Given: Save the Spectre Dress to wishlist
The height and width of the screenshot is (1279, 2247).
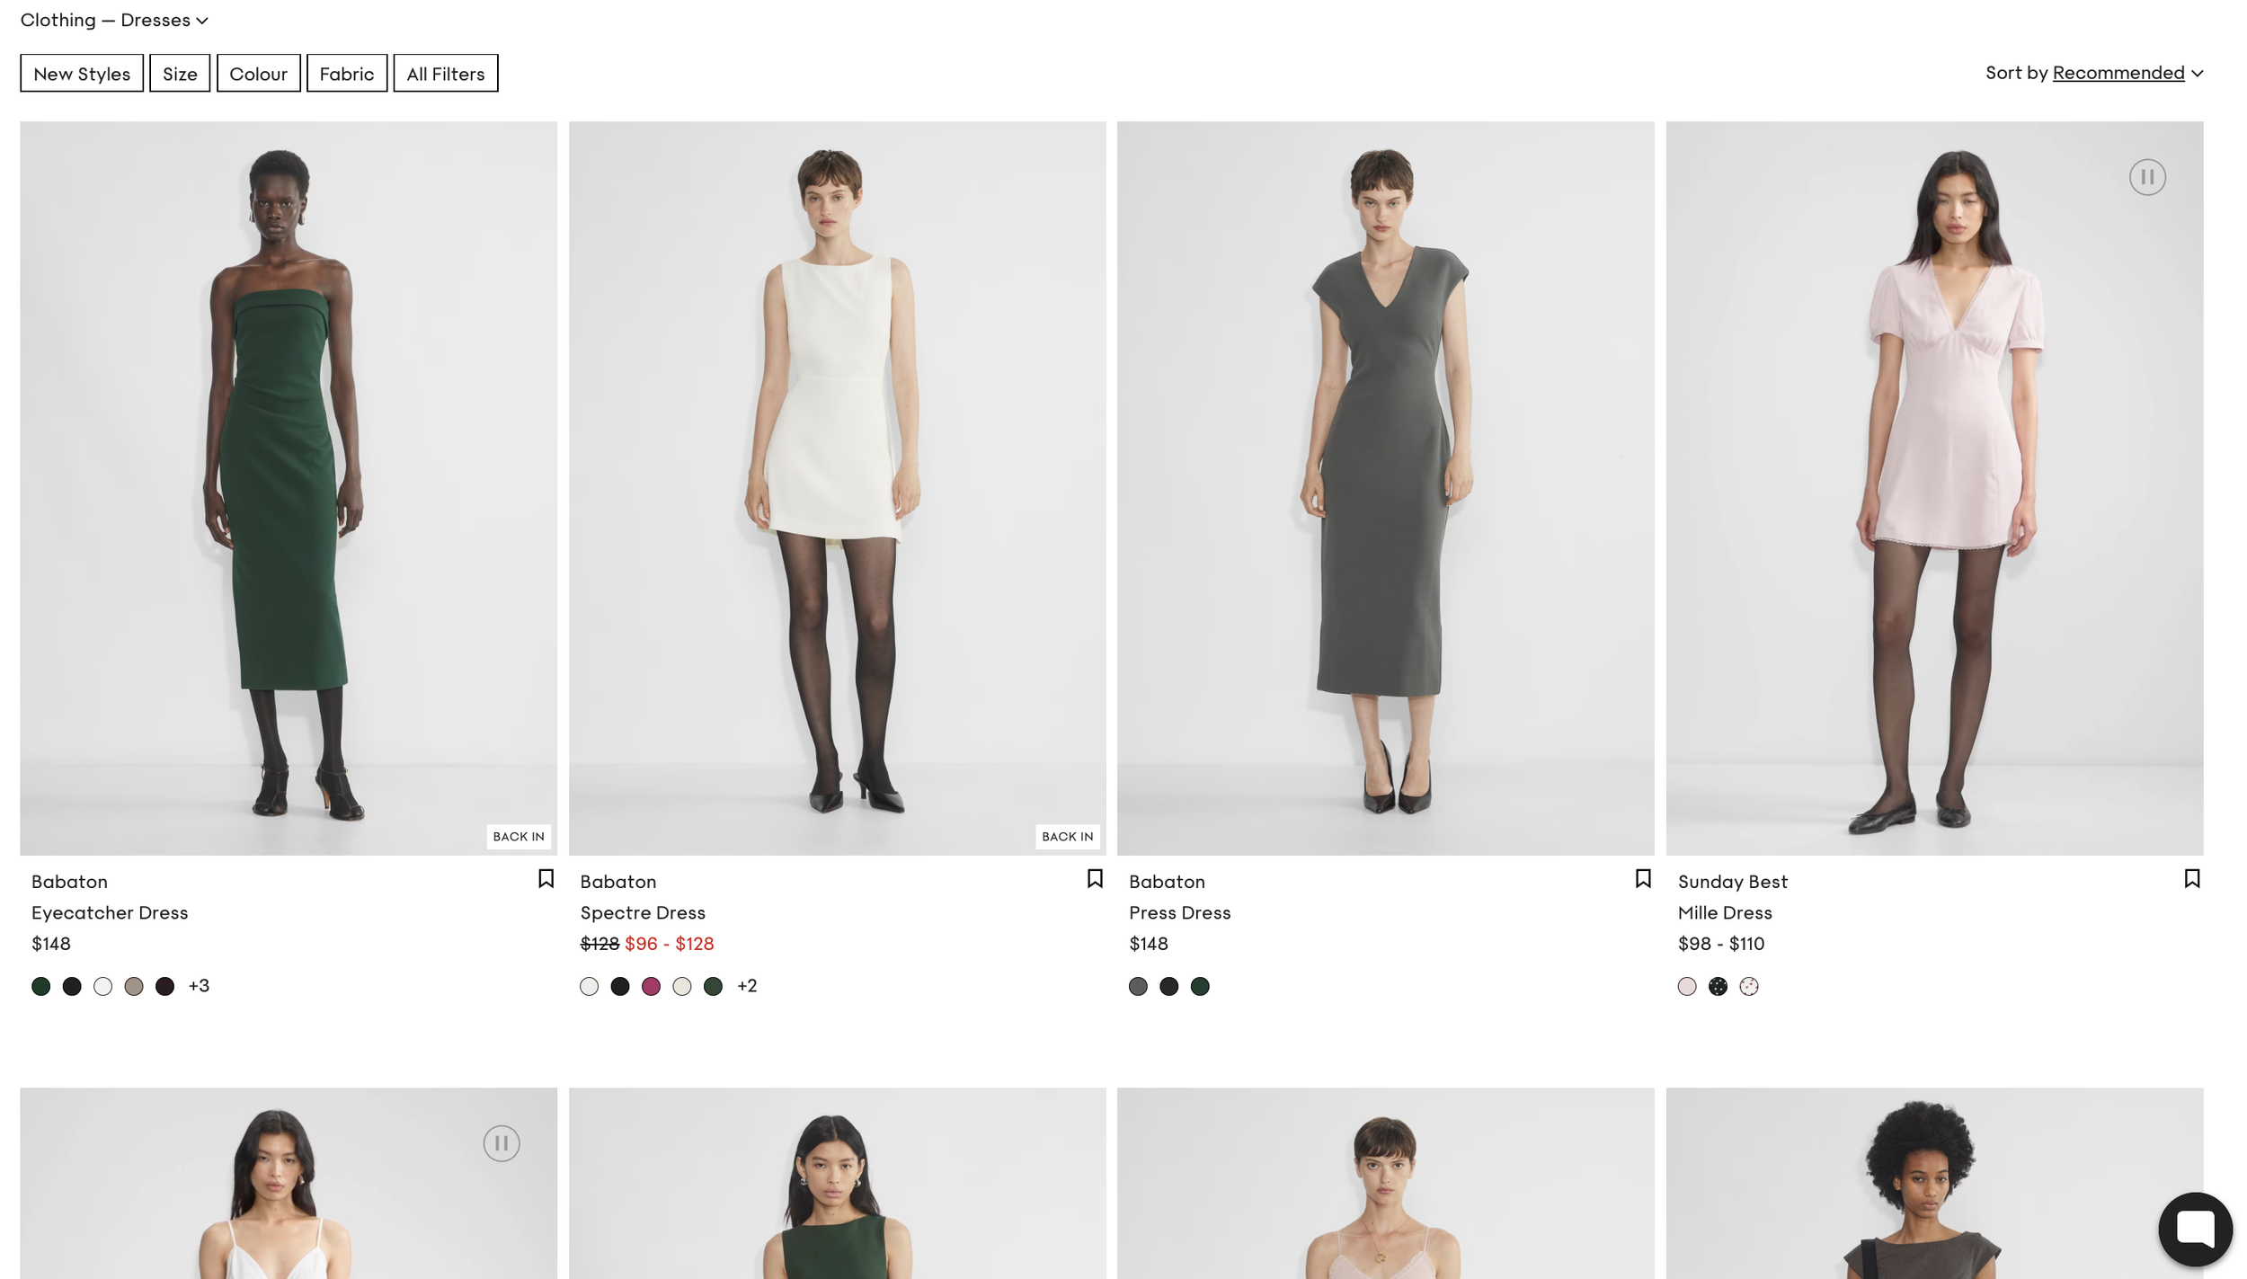Looking at the screenshot, I should [1094, 878].
